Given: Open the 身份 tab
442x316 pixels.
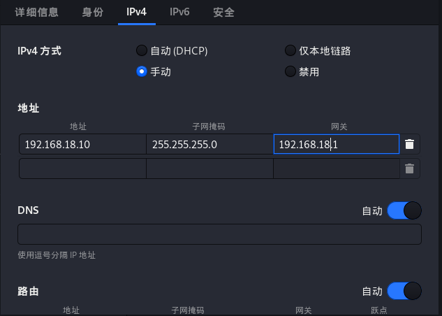Looking at the screenshot, I should coord(92,13).
